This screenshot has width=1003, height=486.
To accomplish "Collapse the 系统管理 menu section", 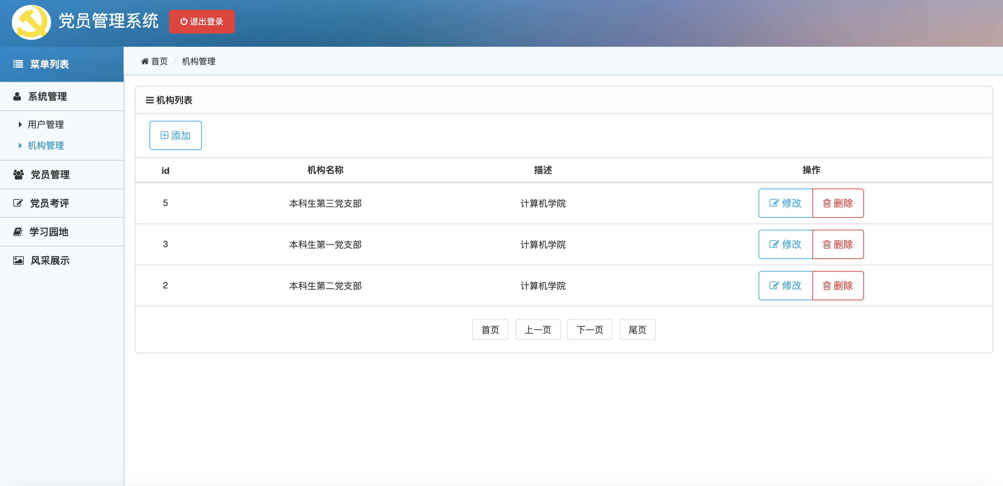I will (62, 96).
